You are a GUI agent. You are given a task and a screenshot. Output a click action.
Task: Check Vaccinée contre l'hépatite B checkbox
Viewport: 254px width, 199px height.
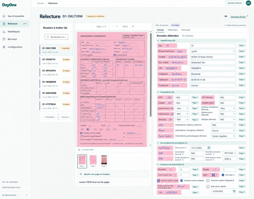[x=208, y=180]
